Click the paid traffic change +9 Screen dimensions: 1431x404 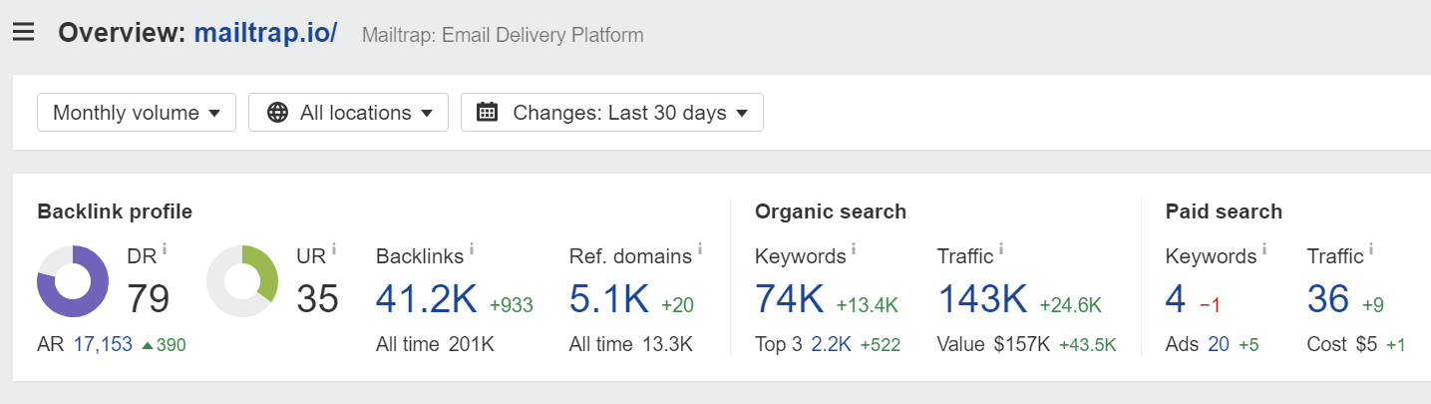(x=1372, y=304)
